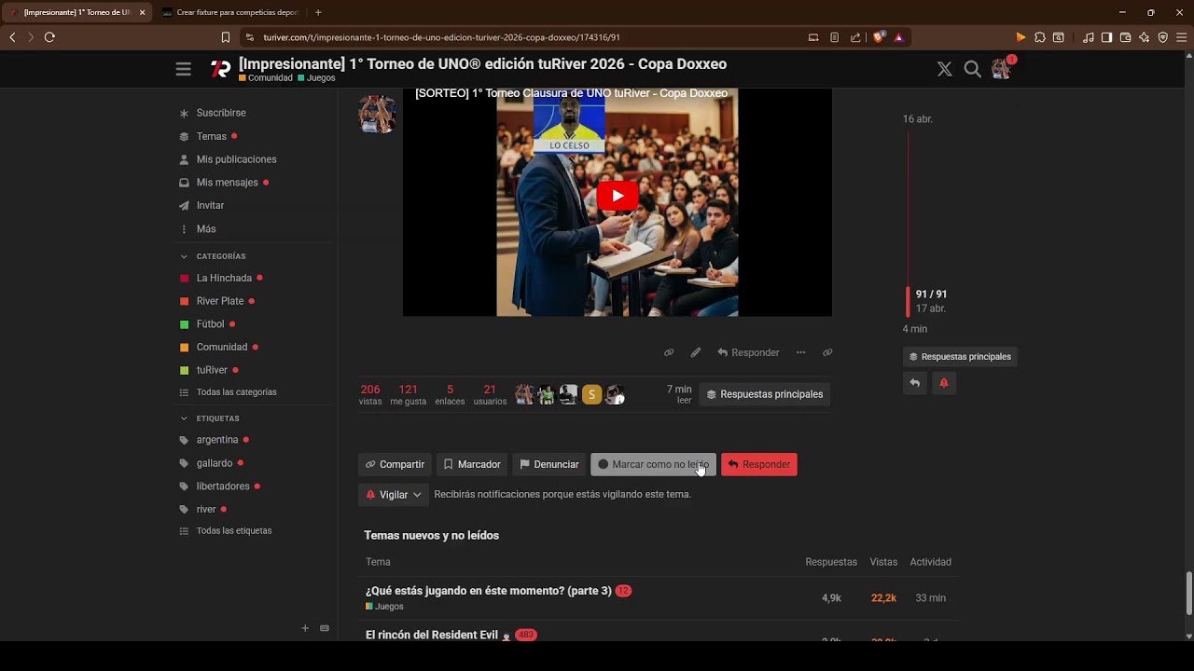Jump to 16 abr. on timeline

pyautogui.click(x=917, y=119)
